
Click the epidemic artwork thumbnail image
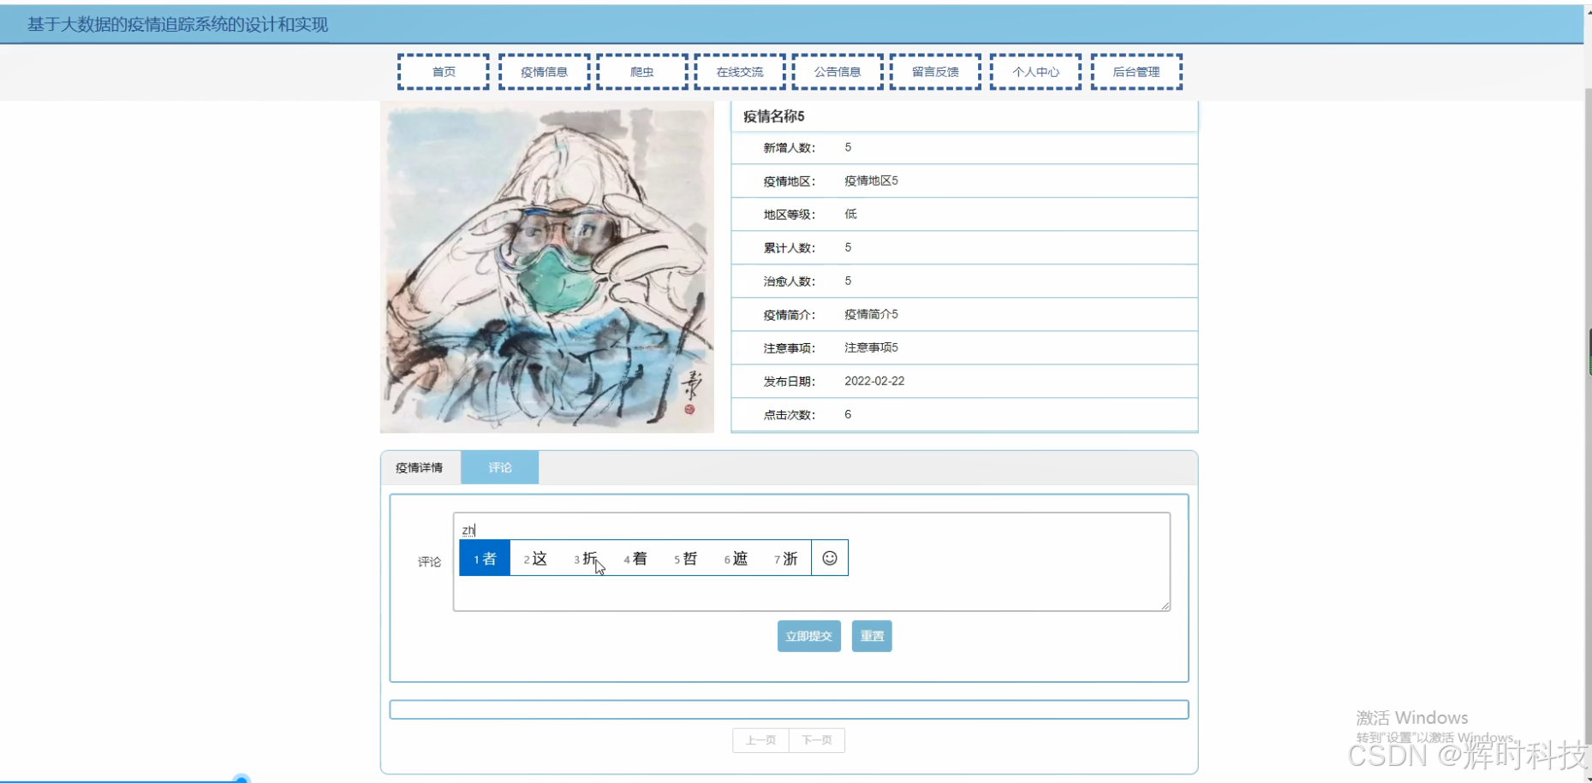tap(546, 267)
